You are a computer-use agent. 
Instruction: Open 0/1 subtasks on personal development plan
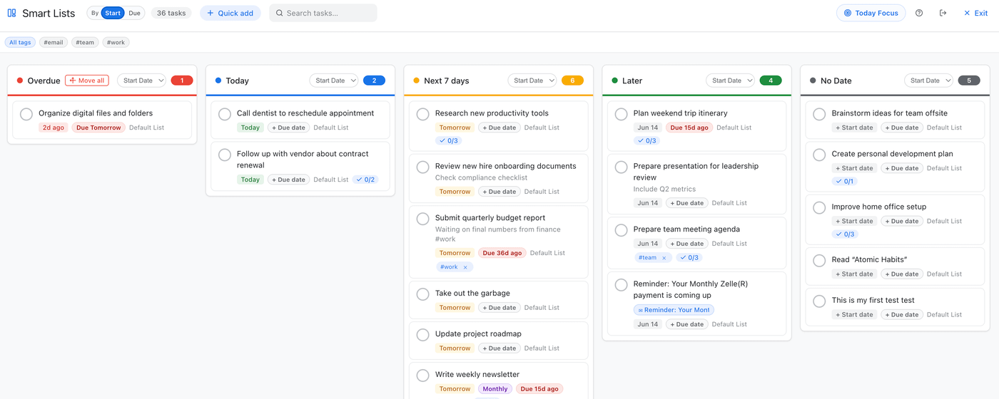[845, 181]
